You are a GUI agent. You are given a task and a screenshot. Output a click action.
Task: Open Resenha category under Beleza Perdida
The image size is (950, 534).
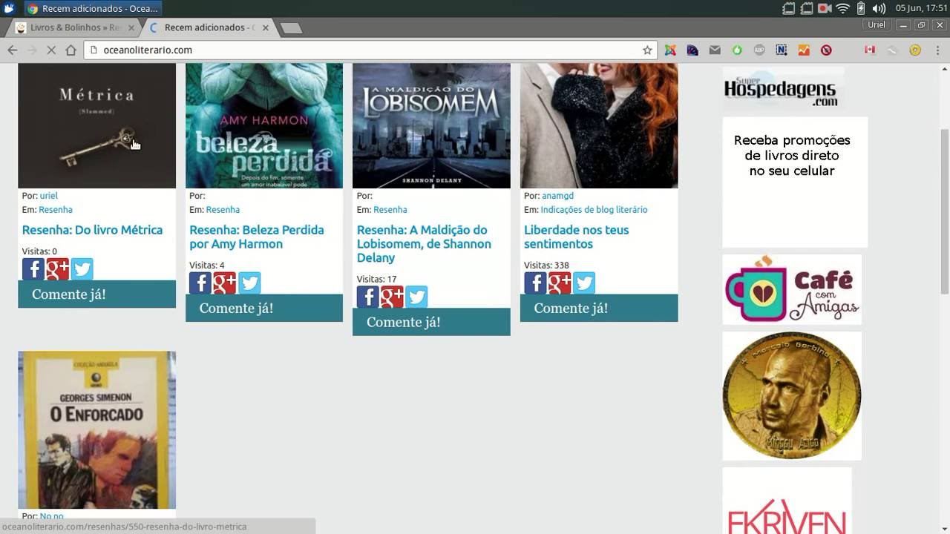pyautogui.click(x=223, y=210)
